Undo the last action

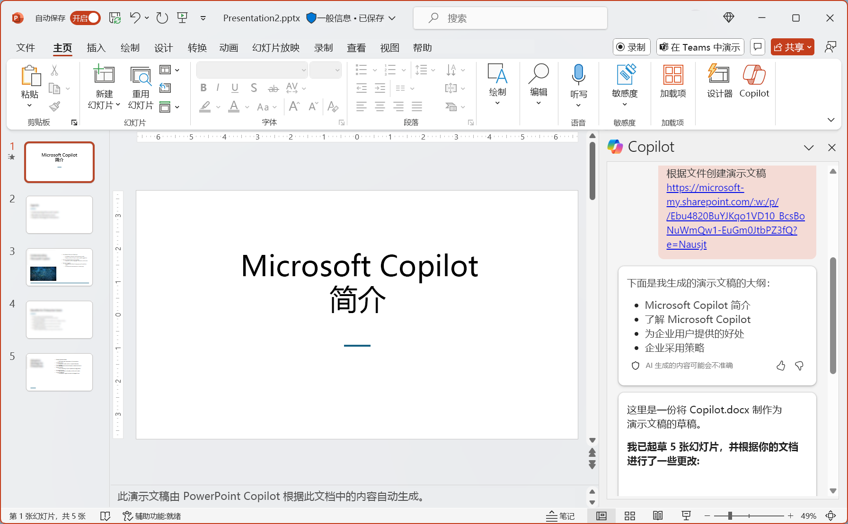point(135,18)
